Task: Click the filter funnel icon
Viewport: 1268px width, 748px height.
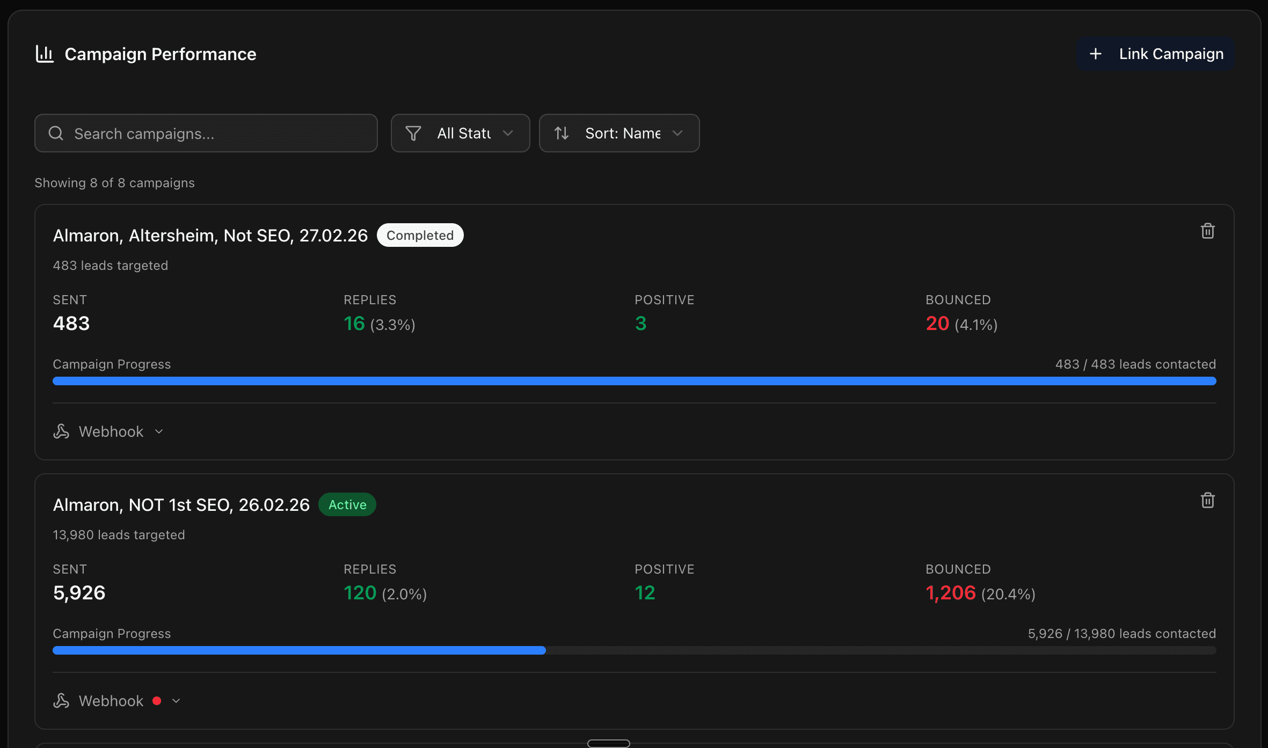Action: pos(413,133)
